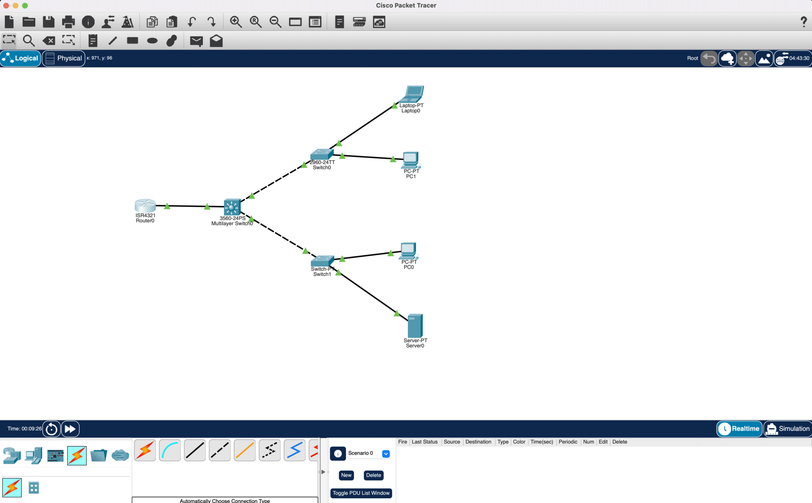This screenshot has width=812, height=503.
Task: Click the Add Simple PDU envelope icon
Action: pyautogui.click(x=196, y=40)
